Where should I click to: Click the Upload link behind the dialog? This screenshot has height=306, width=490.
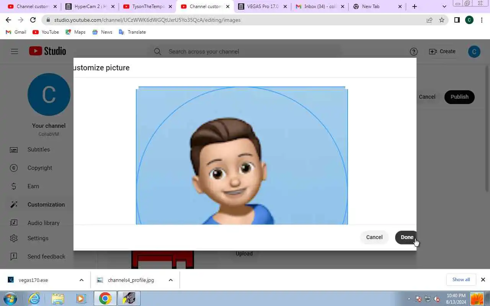click(x=244, y=254)
